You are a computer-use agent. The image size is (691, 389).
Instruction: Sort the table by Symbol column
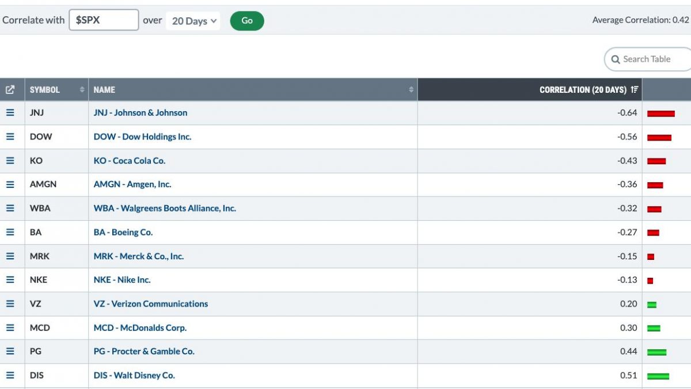(x=56, y=90)
